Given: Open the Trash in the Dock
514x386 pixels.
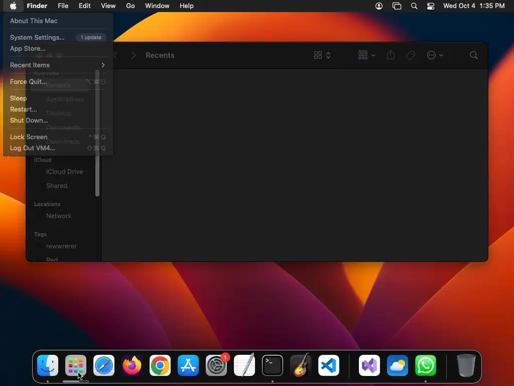Looking at the screenshot, I should [466, 365].
